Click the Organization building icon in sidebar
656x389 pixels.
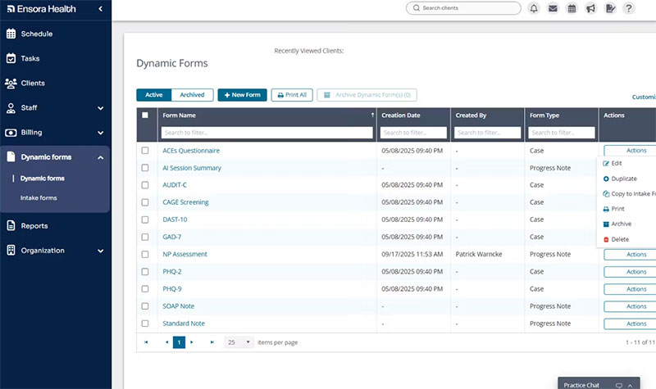(x=11, y=251)
